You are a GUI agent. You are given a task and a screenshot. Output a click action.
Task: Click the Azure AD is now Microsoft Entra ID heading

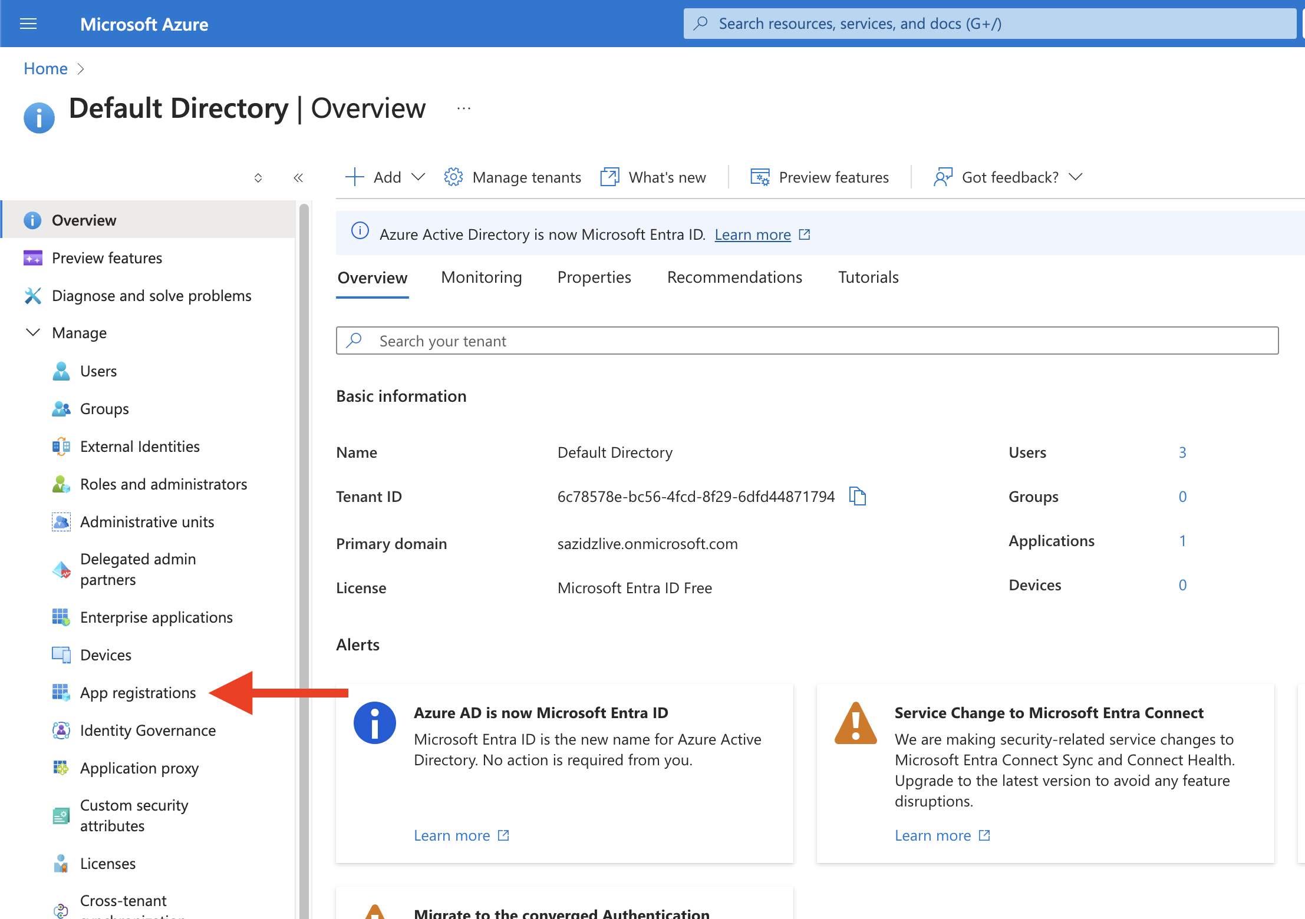pos(541,713)
